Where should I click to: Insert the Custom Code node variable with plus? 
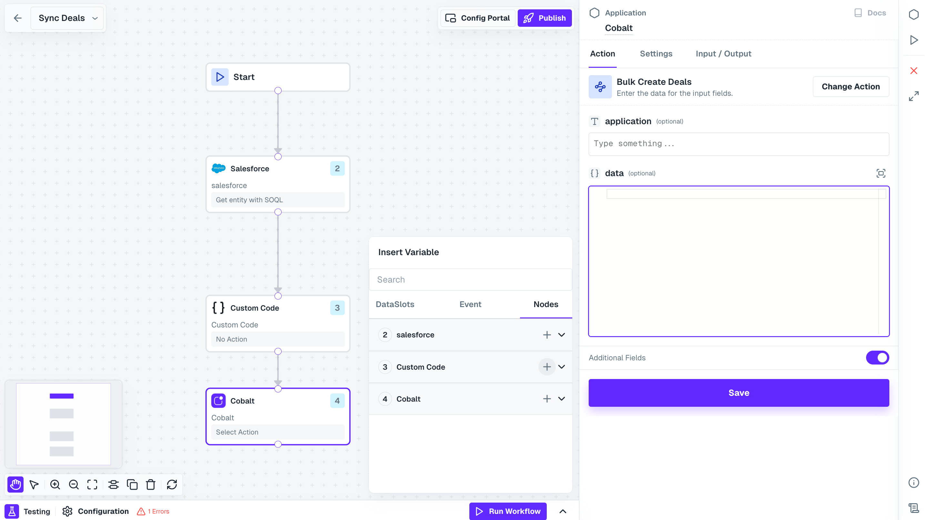547,367
